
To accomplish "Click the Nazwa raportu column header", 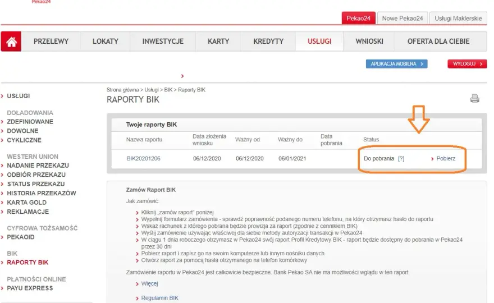I will click(144, 140).
